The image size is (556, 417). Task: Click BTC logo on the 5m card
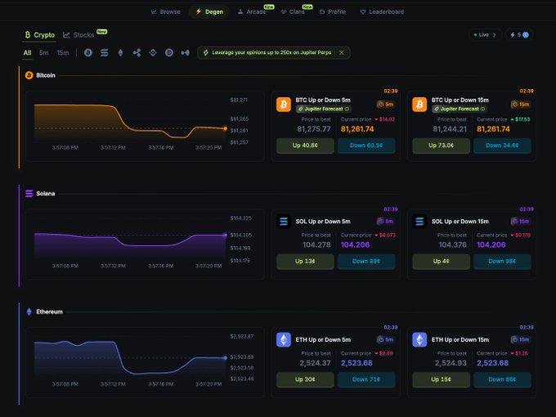[284, 105]
